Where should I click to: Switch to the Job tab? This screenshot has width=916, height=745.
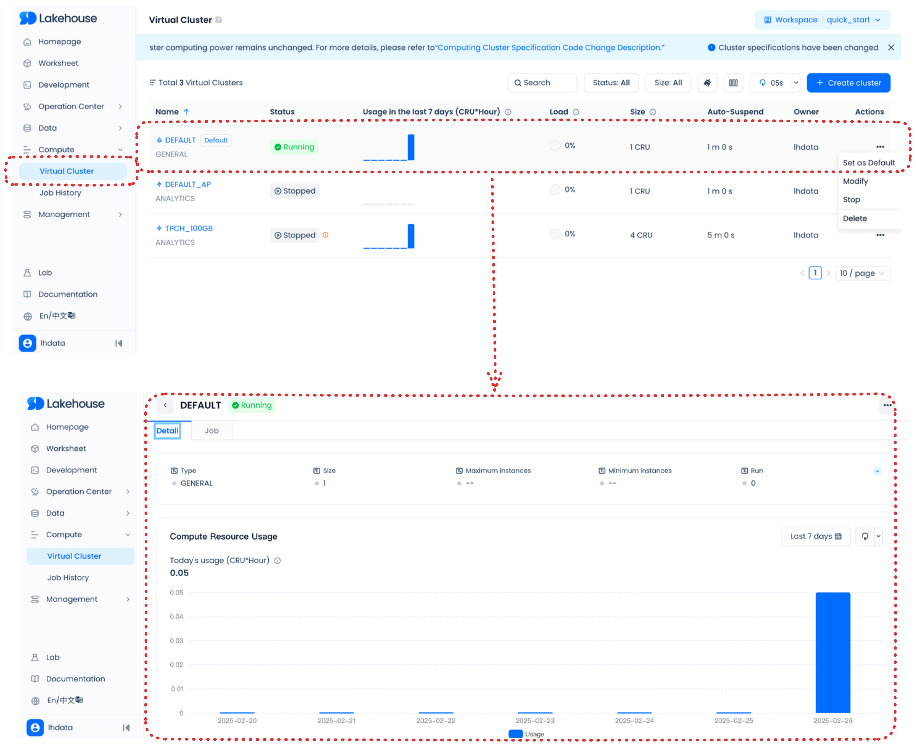tap(211, 430)
